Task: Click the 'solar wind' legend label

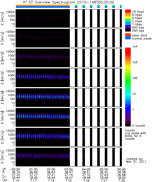Action: (x=139, y=35)
